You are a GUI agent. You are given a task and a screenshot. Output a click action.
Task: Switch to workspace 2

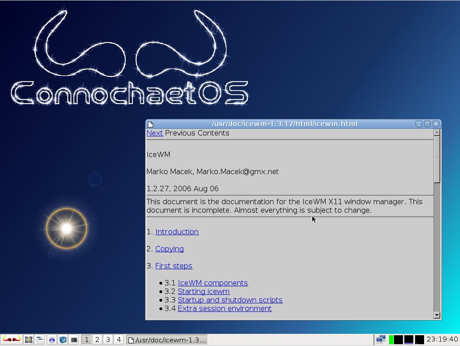pyautogui.click(x=97, y=340)
